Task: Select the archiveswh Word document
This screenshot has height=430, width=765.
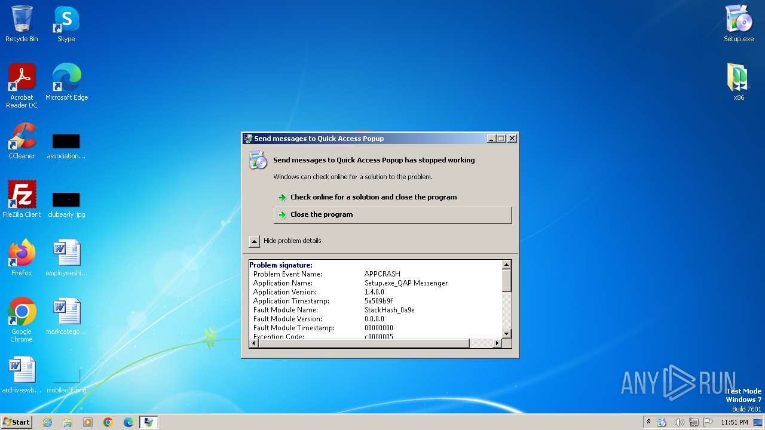Action: pos(22,375)
